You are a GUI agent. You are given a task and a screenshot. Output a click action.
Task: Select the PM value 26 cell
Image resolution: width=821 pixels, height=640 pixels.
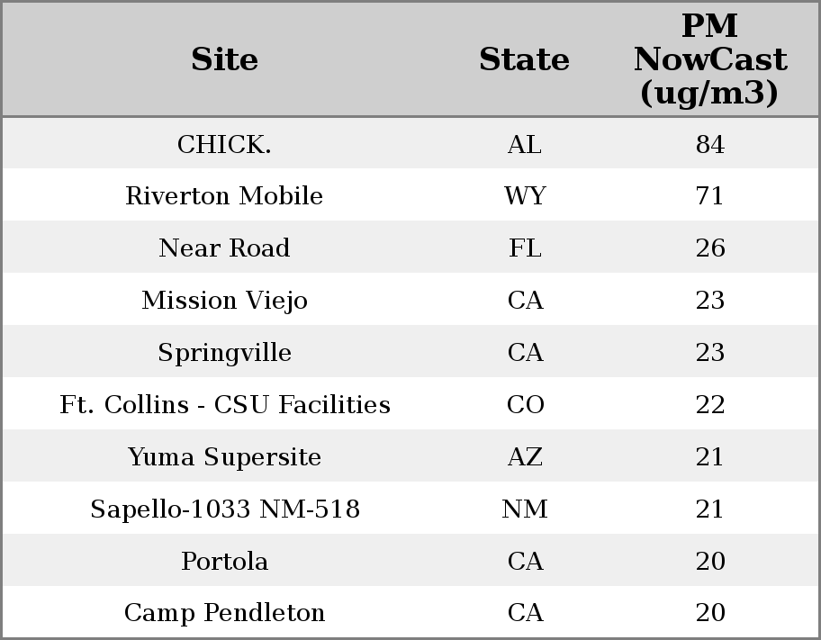[x=710, y=248]
